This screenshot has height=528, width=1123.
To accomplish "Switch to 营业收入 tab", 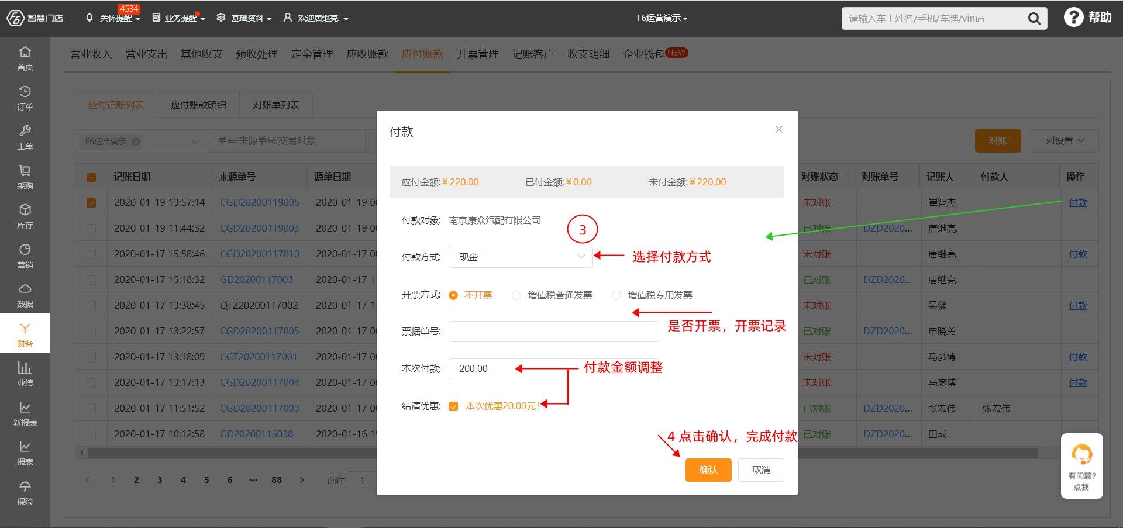I will tap(91, 54).
